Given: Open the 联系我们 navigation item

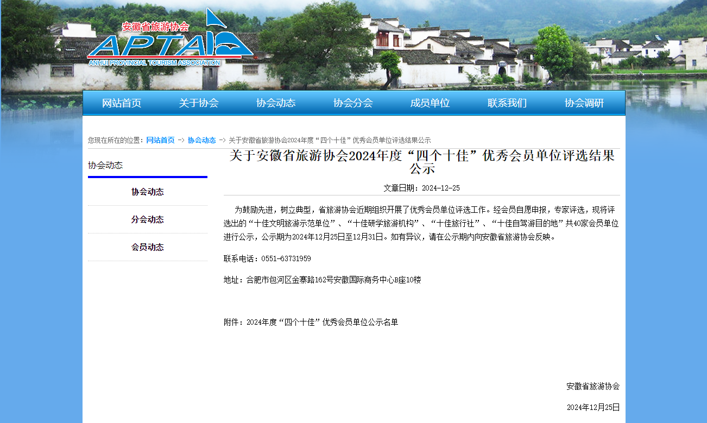Looking at the screenshot, I should tap(507, 103).
